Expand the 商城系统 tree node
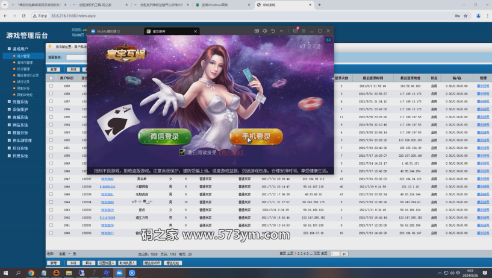The height and width of the screenshot is (278, 492). click(9, 117)
